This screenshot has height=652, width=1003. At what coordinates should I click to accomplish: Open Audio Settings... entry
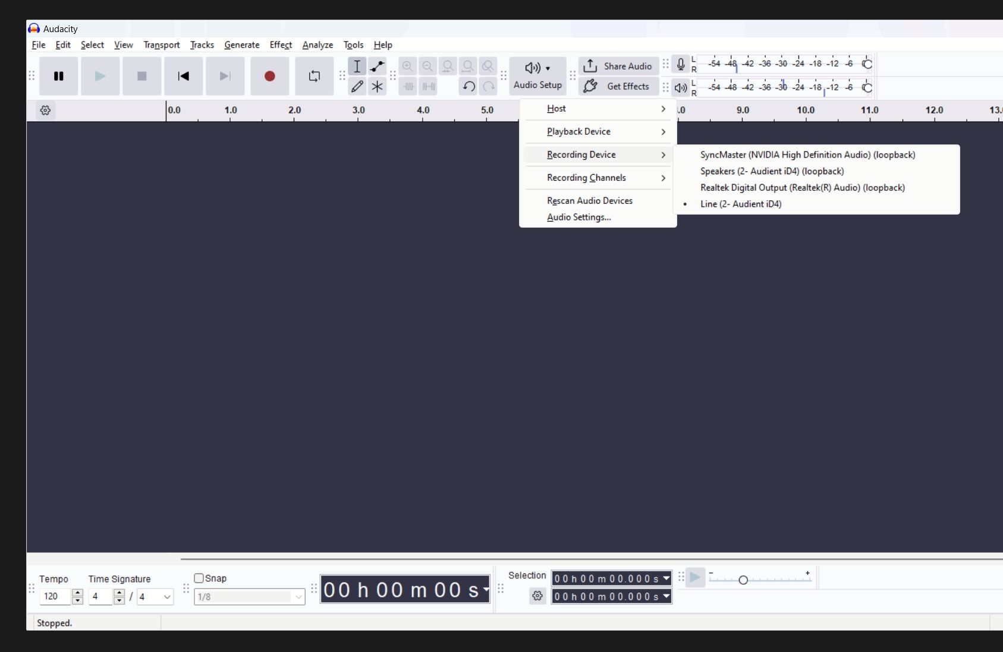[x=598, y=218]
